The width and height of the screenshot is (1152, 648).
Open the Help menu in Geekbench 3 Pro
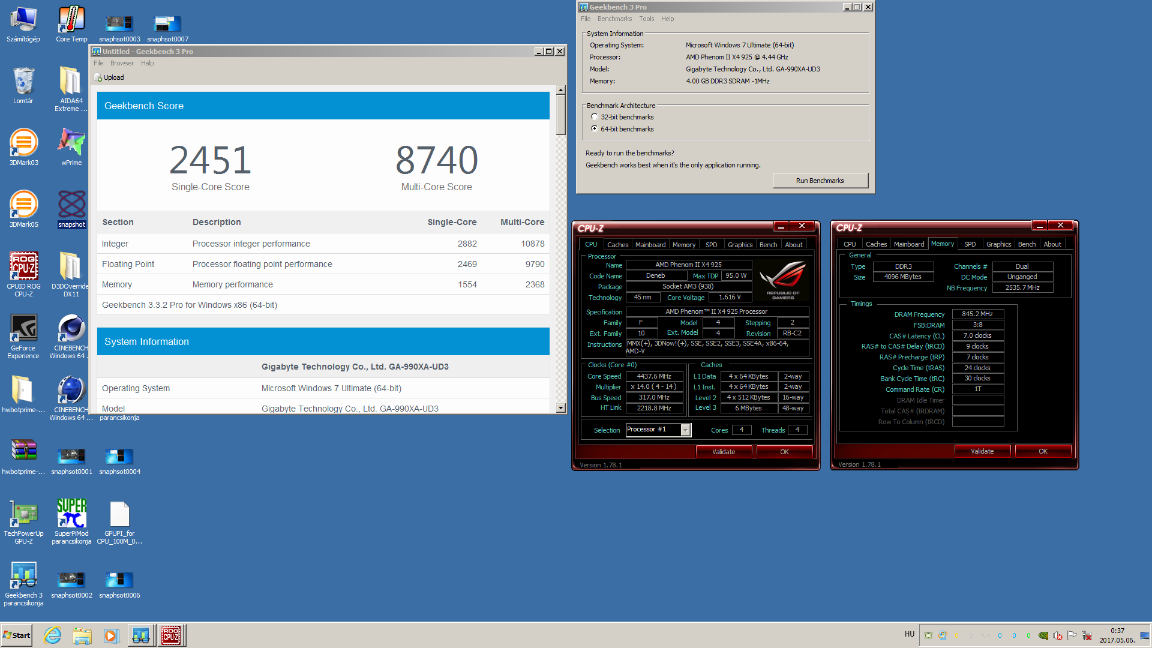667,19
